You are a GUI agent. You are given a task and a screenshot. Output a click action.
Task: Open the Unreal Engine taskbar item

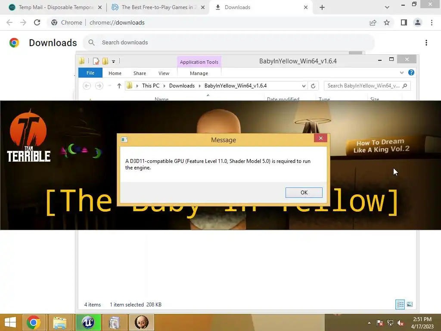[x=88, y=322]
